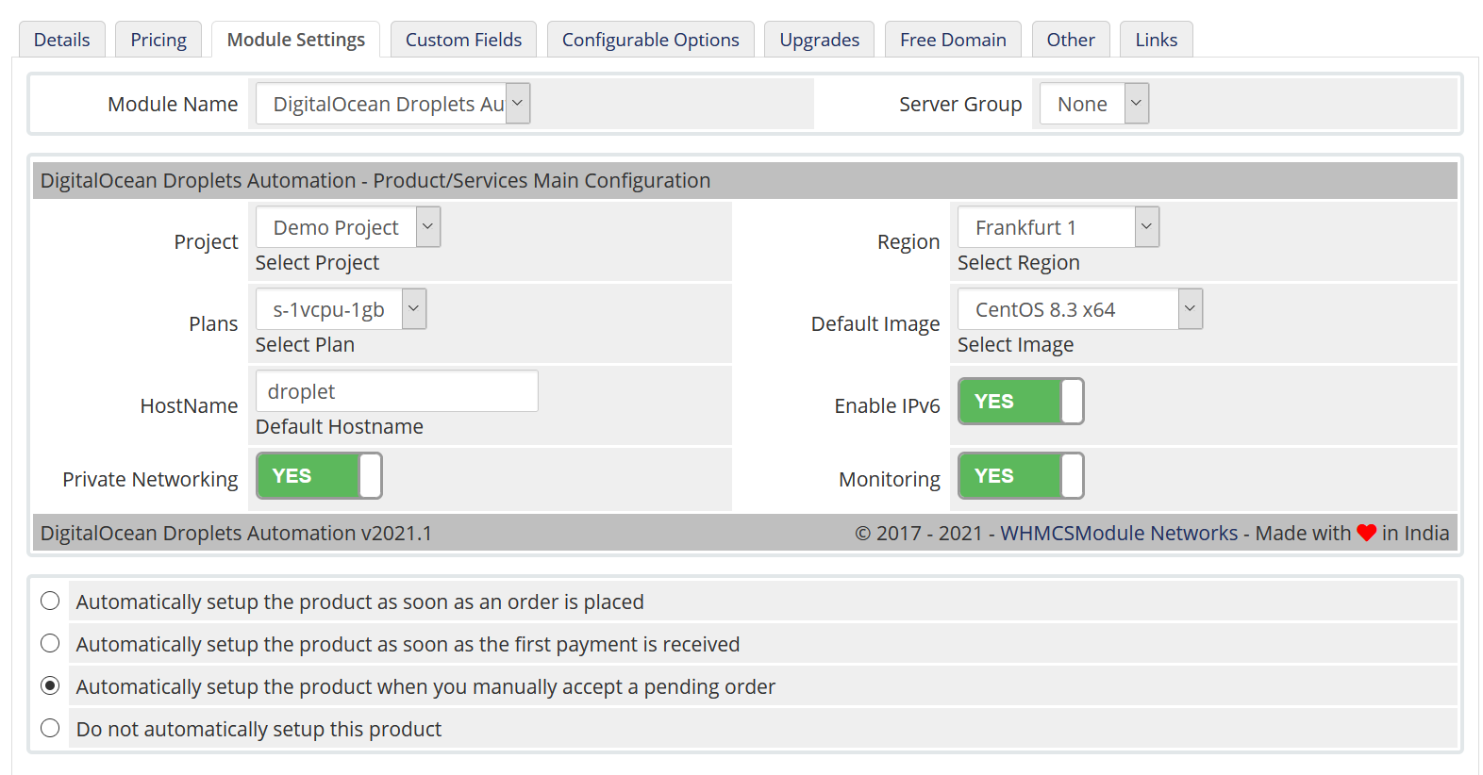Select the Module Settings tab
The width and height of the screenshot is (1483, 775).
[296, 40]
